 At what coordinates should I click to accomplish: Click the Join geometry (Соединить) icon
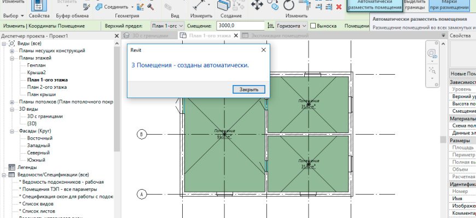click(97, 7)
